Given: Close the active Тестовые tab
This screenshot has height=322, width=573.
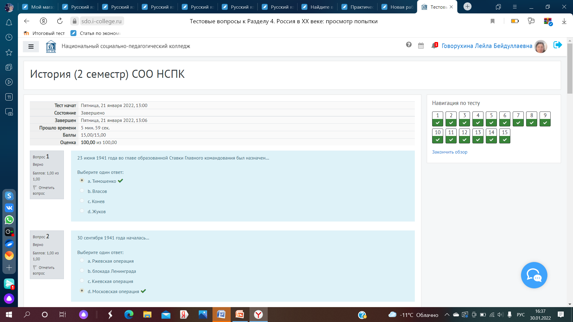Looking at the screenshot, I should point(451,7).
